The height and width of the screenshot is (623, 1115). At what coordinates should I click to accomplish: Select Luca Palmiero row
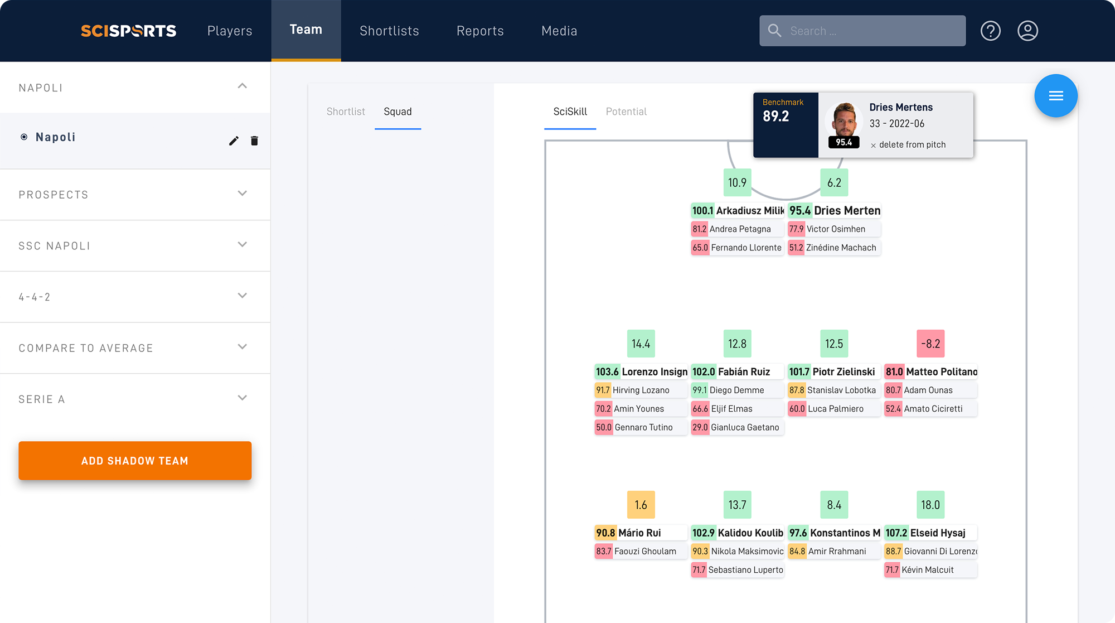pyautogui.click(x=835, y=409)
